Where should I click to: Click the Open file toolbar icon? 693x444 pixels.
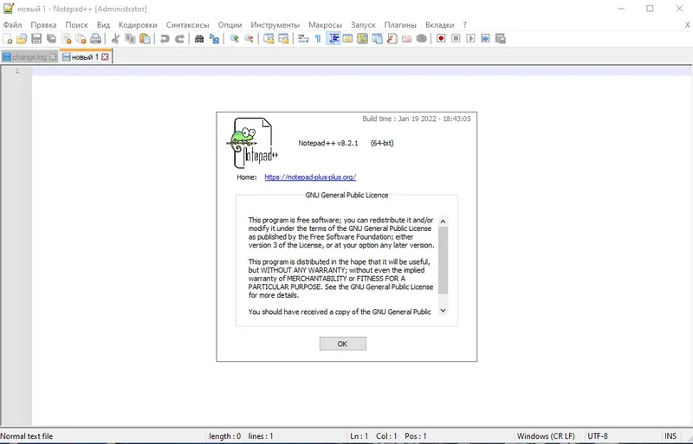click(x=22, y=39)
